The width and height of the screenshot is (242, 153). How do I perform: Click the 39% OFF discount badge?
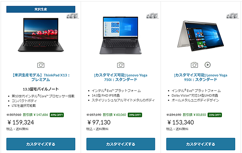[x=135, y=115]
